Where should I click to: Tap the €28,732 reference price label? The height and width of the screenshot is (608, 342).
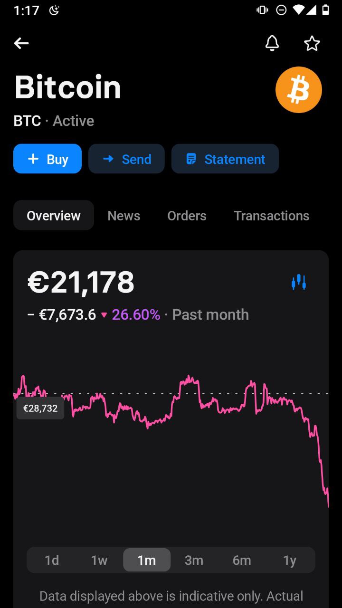tap(40, 408)
